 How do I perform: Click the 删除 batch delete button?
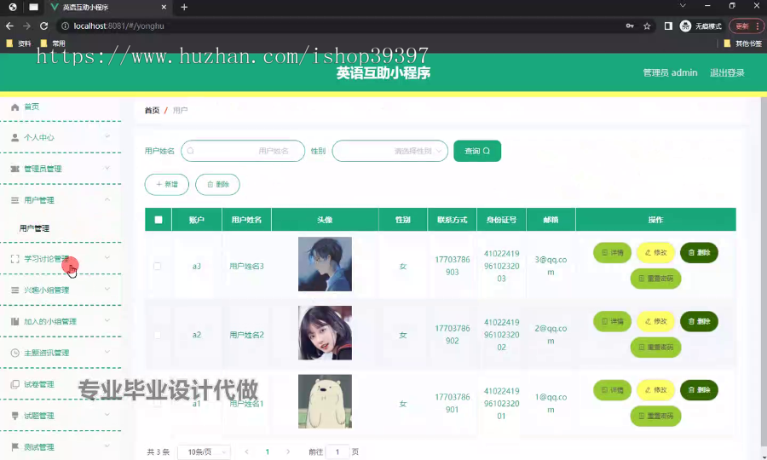coord(217,184)
